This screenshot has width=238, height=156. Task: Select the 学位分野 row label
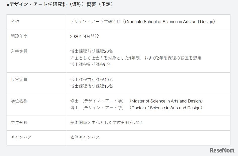(x=19, y=123)
